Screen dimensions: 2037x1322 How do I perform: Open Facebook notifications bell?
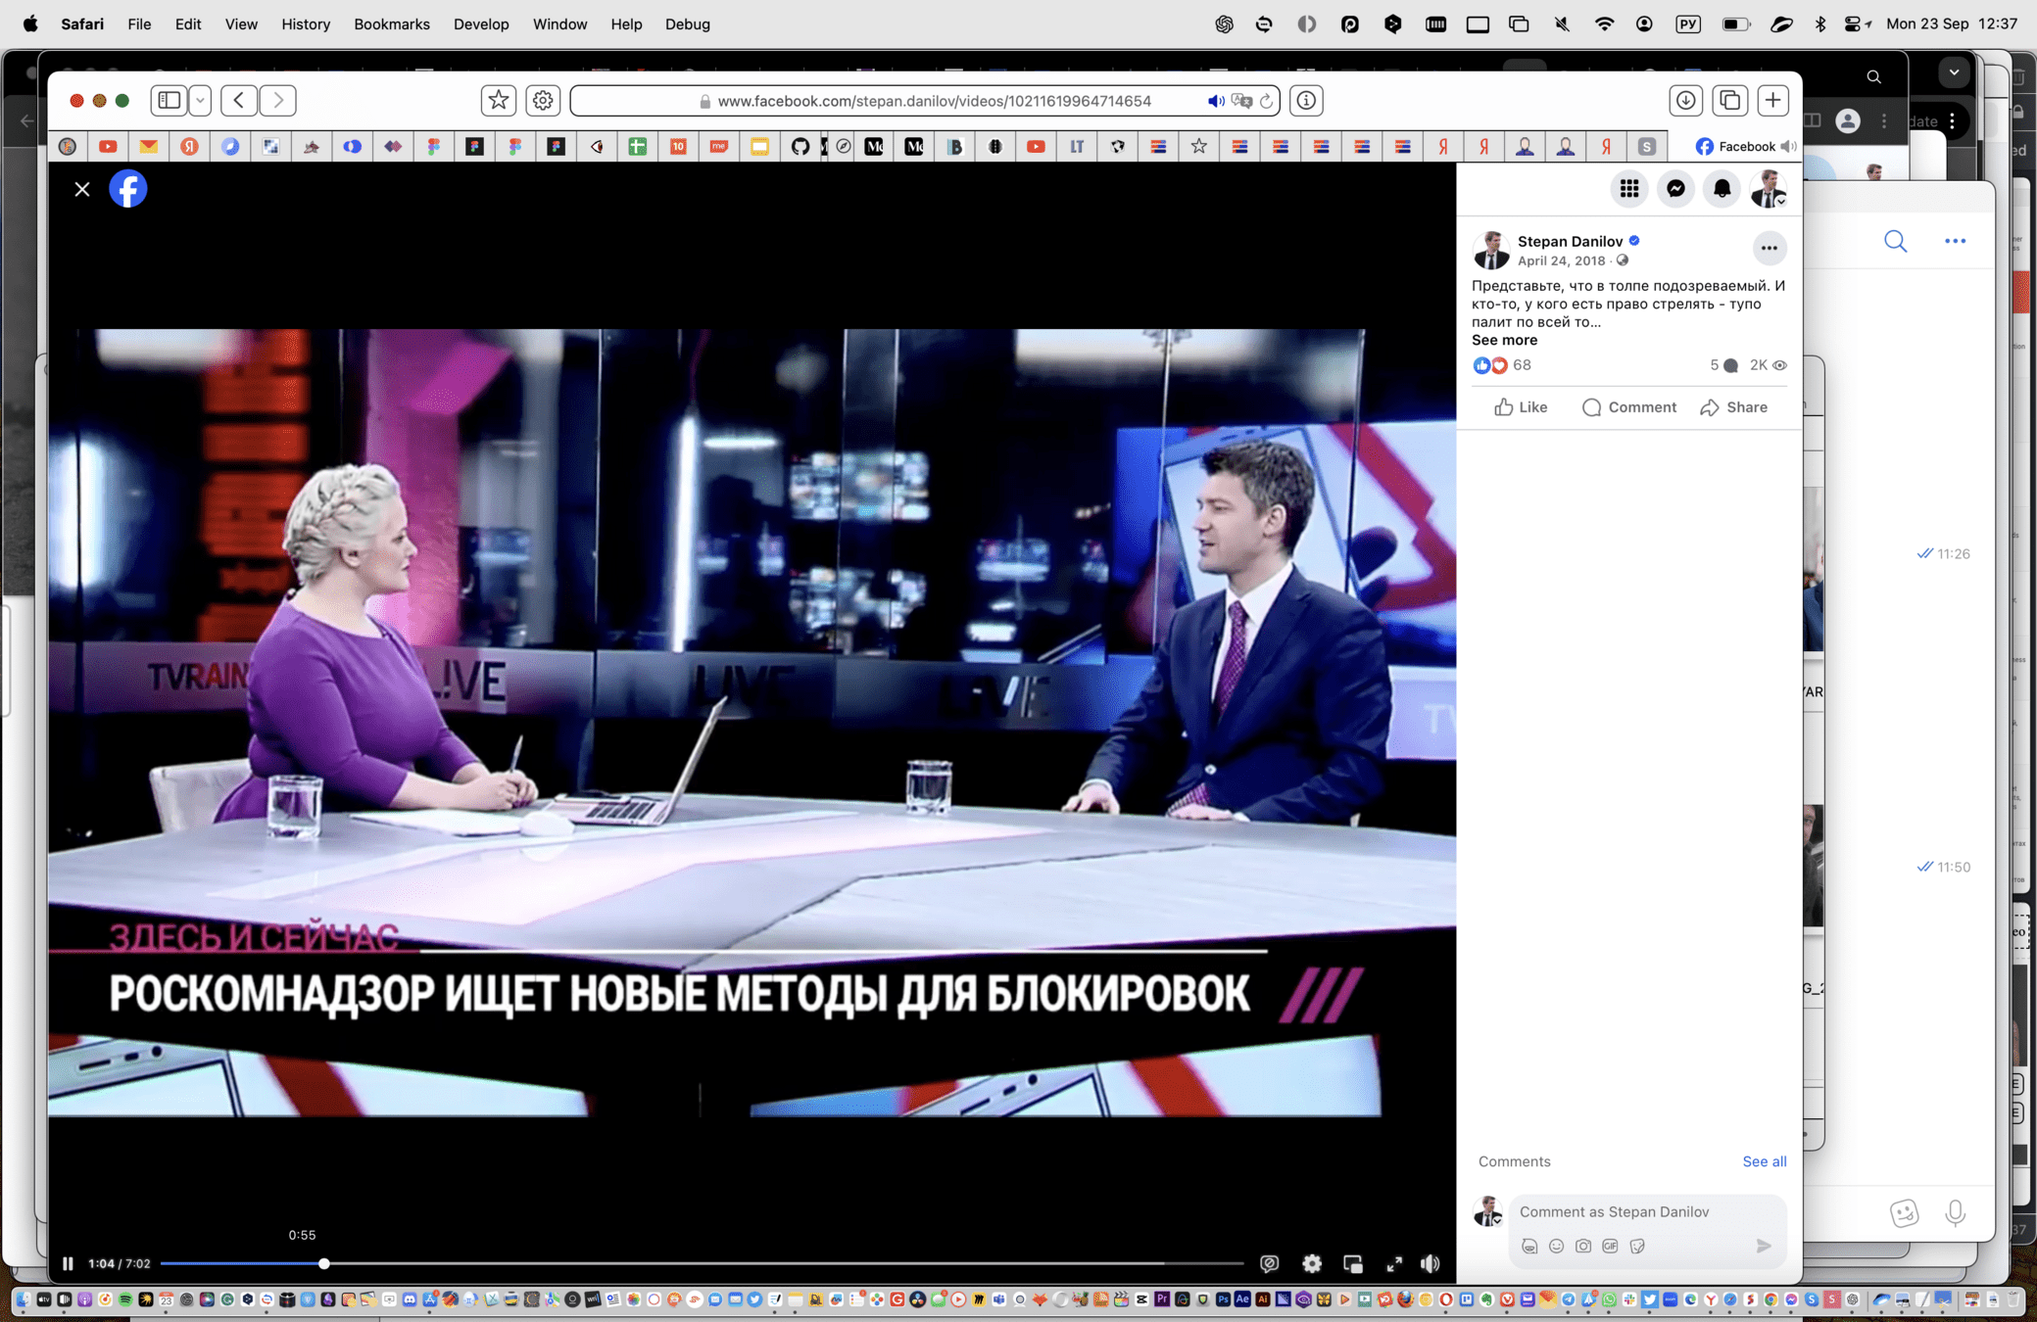click(x=1722, y=189)
